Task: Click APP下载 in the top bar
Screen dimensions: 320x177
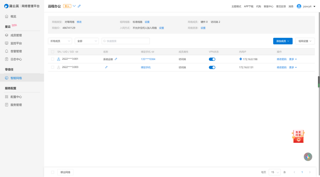Action: [x=249, y=6]
